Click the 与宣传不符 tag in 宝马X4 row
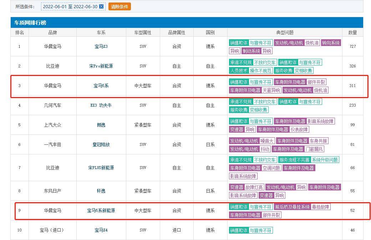The height and width of the screenshot is (240, 371). pos(260,230)
